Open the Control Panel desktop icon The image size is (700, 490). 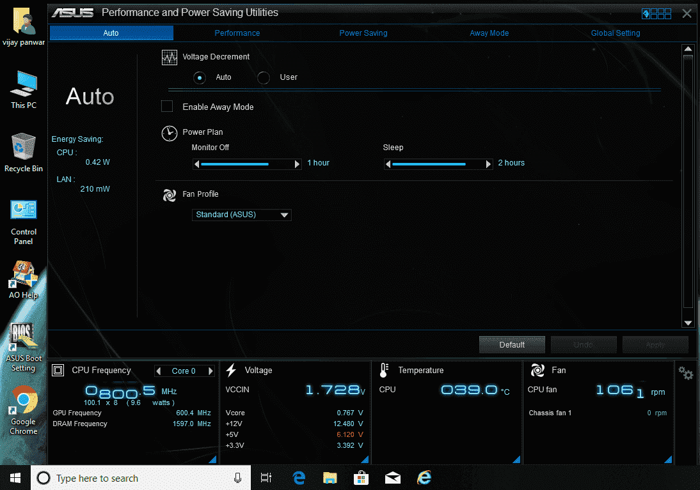point(24,222)
